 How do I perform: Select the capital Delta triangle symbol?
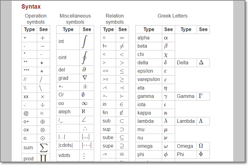201,62
